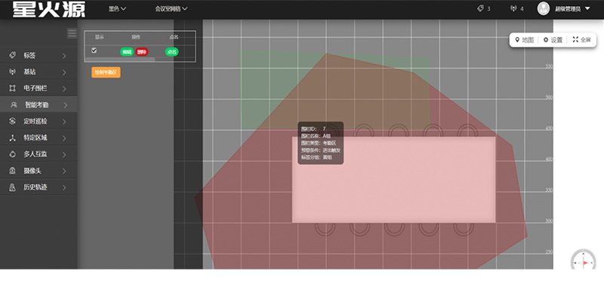Expand the 超级管理员 user menu arrow

pyautogui.click(x=587, y=8)
